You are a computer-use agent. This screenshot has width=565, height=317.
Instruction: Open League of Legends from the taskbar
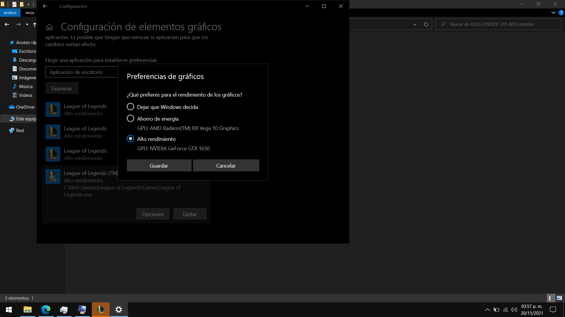tap(101, 309)
